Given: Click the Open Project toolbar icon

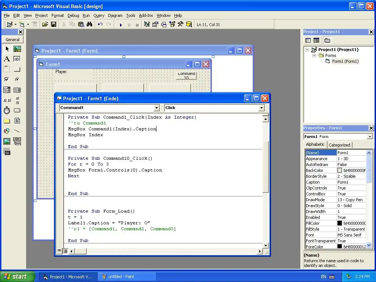Looking at the screenshot, I should click(45, 24).
